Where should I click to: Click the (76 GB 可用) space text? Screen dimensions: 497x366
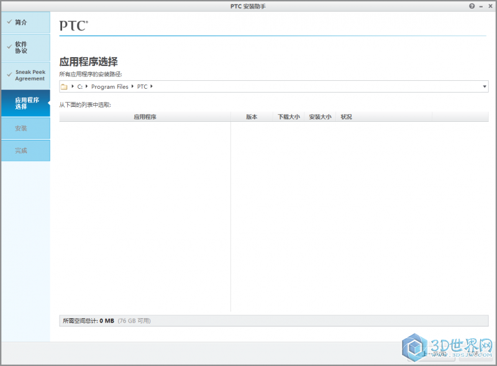(x=134, y=321)
